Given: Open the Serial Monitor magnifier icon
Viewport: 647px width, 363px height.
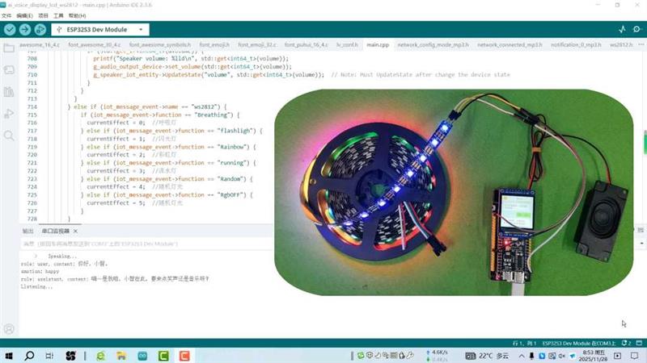Looking at the screenshot, I should [x=635, y=30].
